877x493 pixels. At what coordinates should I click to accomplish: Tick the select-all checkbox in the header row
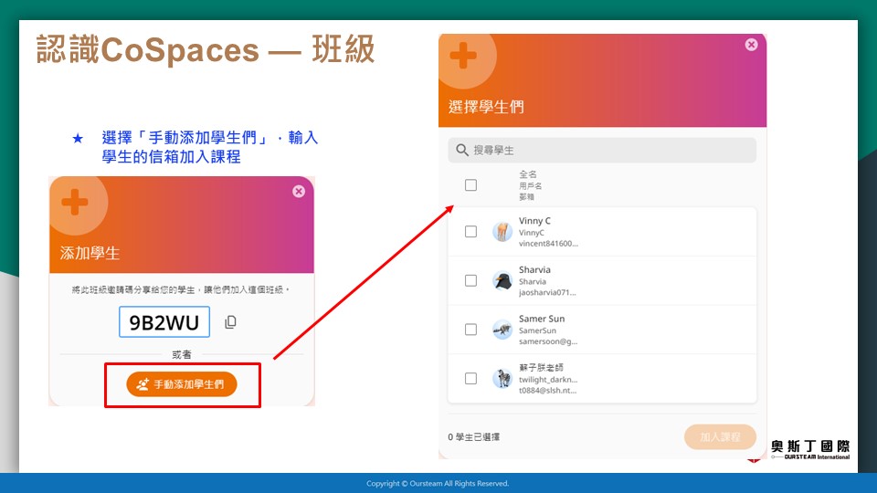pyautogui.click(x=471, y=185)
